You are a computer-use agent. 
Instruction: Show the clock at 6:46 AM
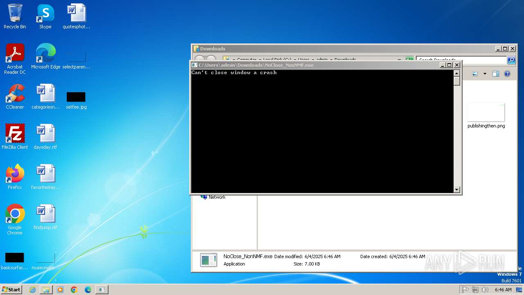pos(503,290)
